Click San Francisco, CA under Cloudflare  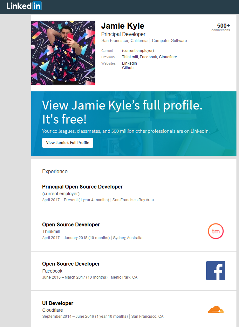coord(147,316)
